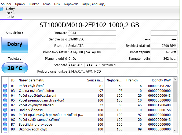The width and height of the screenshot is (182, 135).
Task: Click the Název parametru column header
Action: pyautogui.click(x=51, y=80)
